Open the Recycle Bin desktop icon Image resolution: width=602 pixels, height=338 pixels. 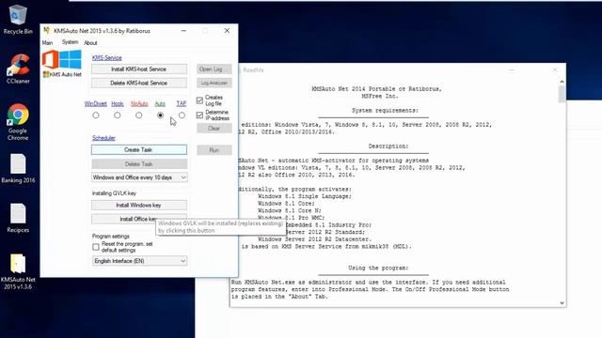[x=18, y=19]
